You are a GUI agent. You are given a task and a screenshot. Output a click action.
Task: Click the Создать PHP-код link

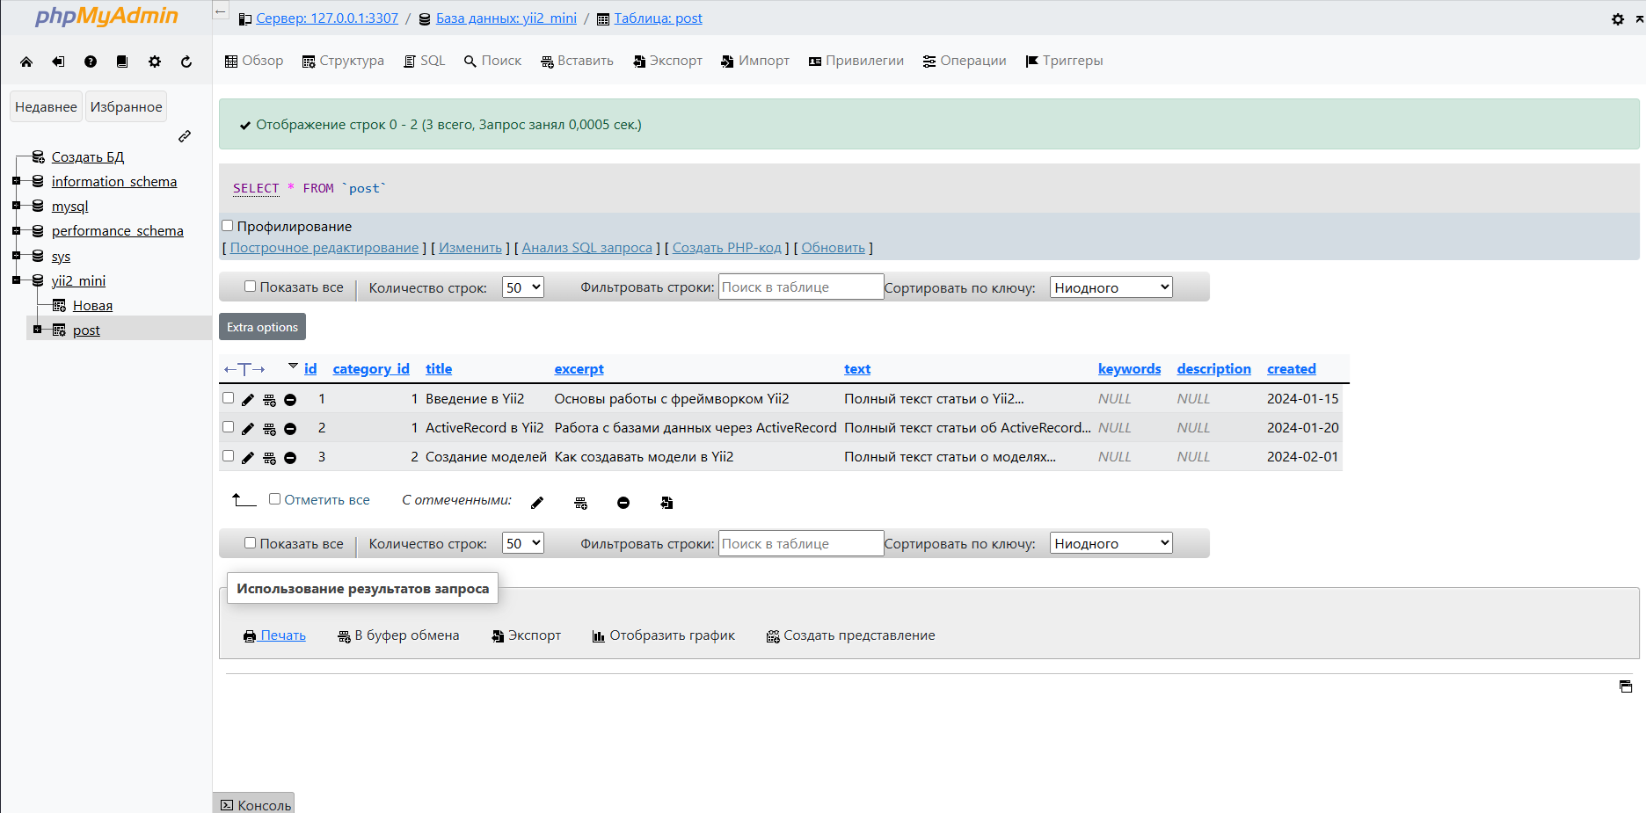tap(727, 248)
